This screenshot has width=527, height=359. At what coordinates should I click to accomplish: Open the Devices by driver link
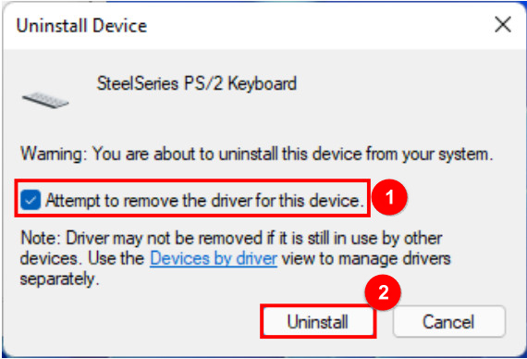coord(214,259)
